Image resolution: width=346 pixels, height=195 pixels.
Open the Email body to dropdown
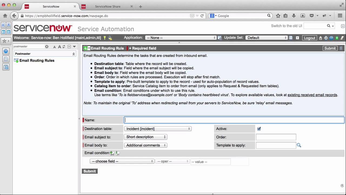(146, 145)
